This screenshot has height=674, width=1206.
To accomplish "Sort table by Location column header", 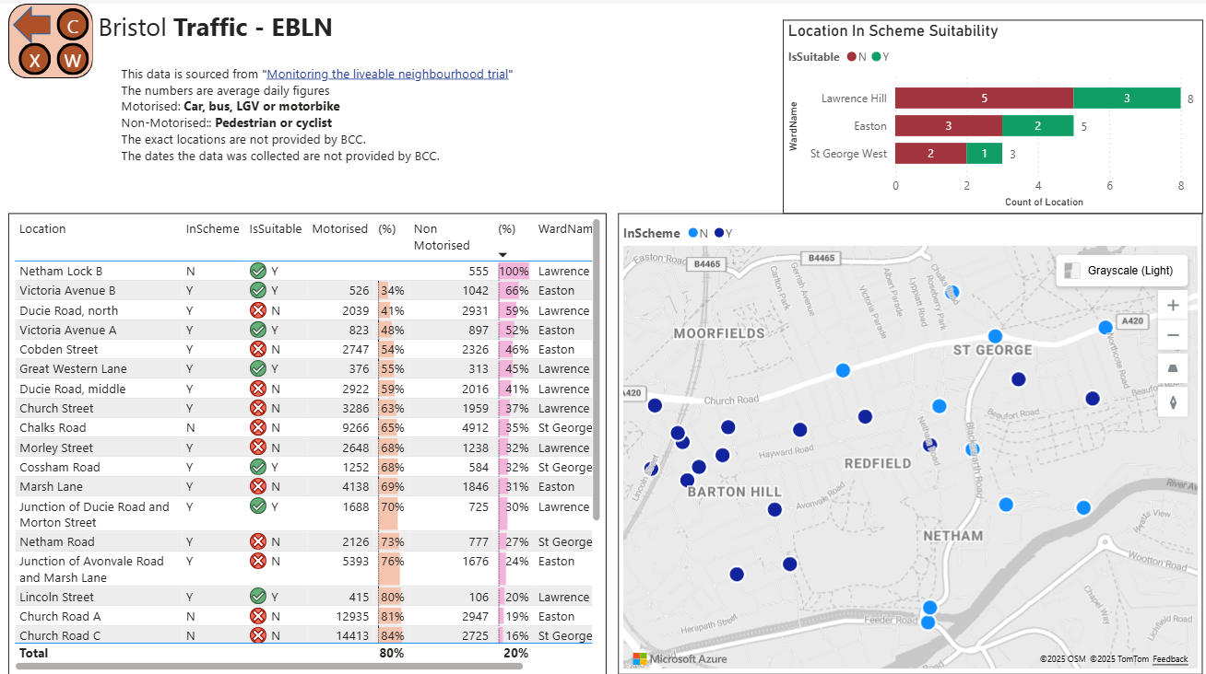I will tap(42, 228).
